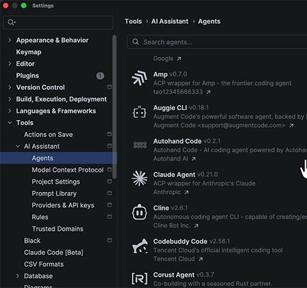Click the Claude Agent starburst icon

[139, 179]
